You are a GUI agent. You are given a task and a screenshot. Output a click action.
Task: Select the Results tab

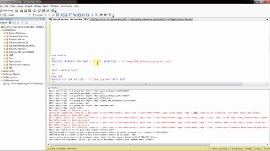(x=52, y=88)
